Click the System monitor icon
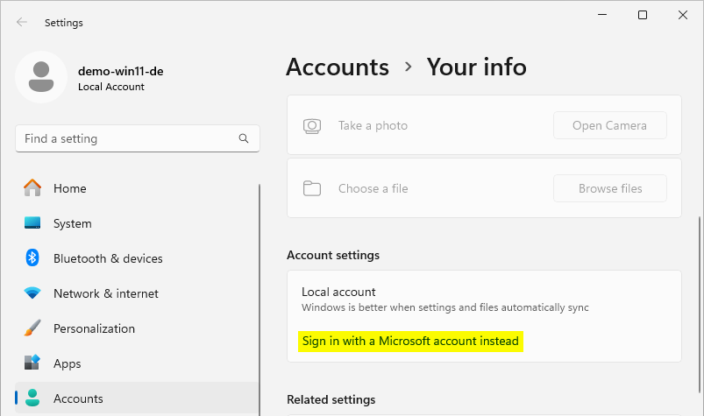The image size is (704, 416). (x=32, y=222)
